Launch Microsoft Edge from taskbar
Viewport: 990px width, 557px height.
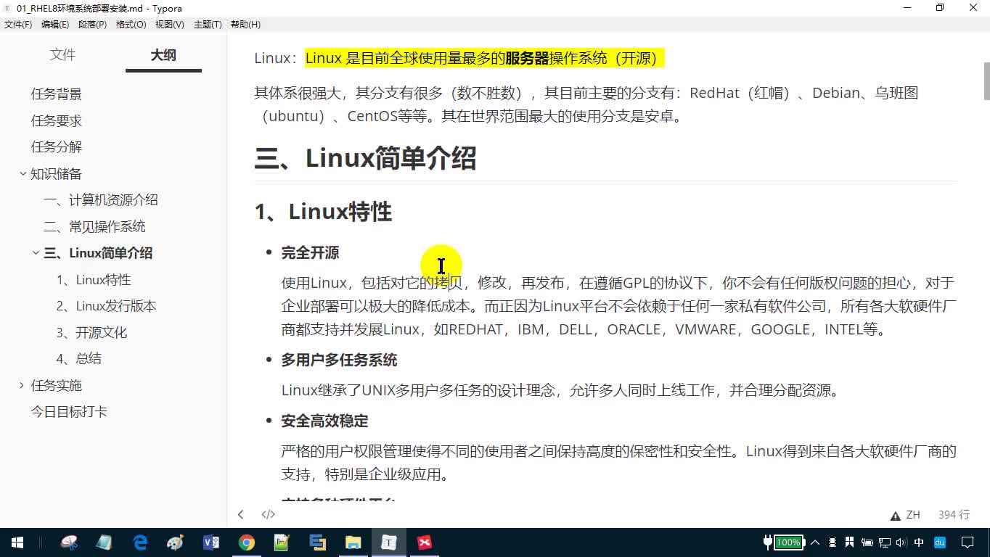[140, 542]
